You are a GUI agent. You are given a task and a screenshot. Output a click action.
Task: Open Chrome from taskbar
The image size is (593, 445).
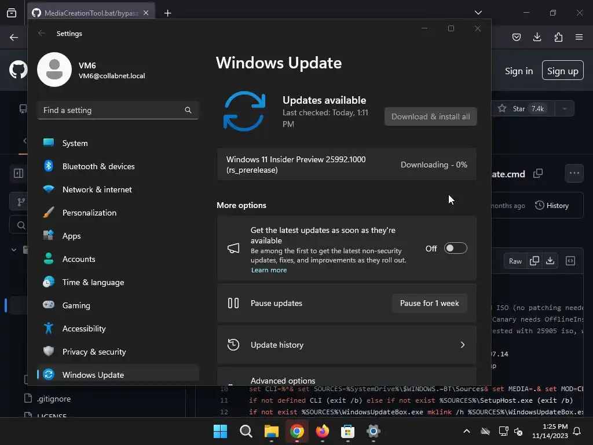(297, 431)
